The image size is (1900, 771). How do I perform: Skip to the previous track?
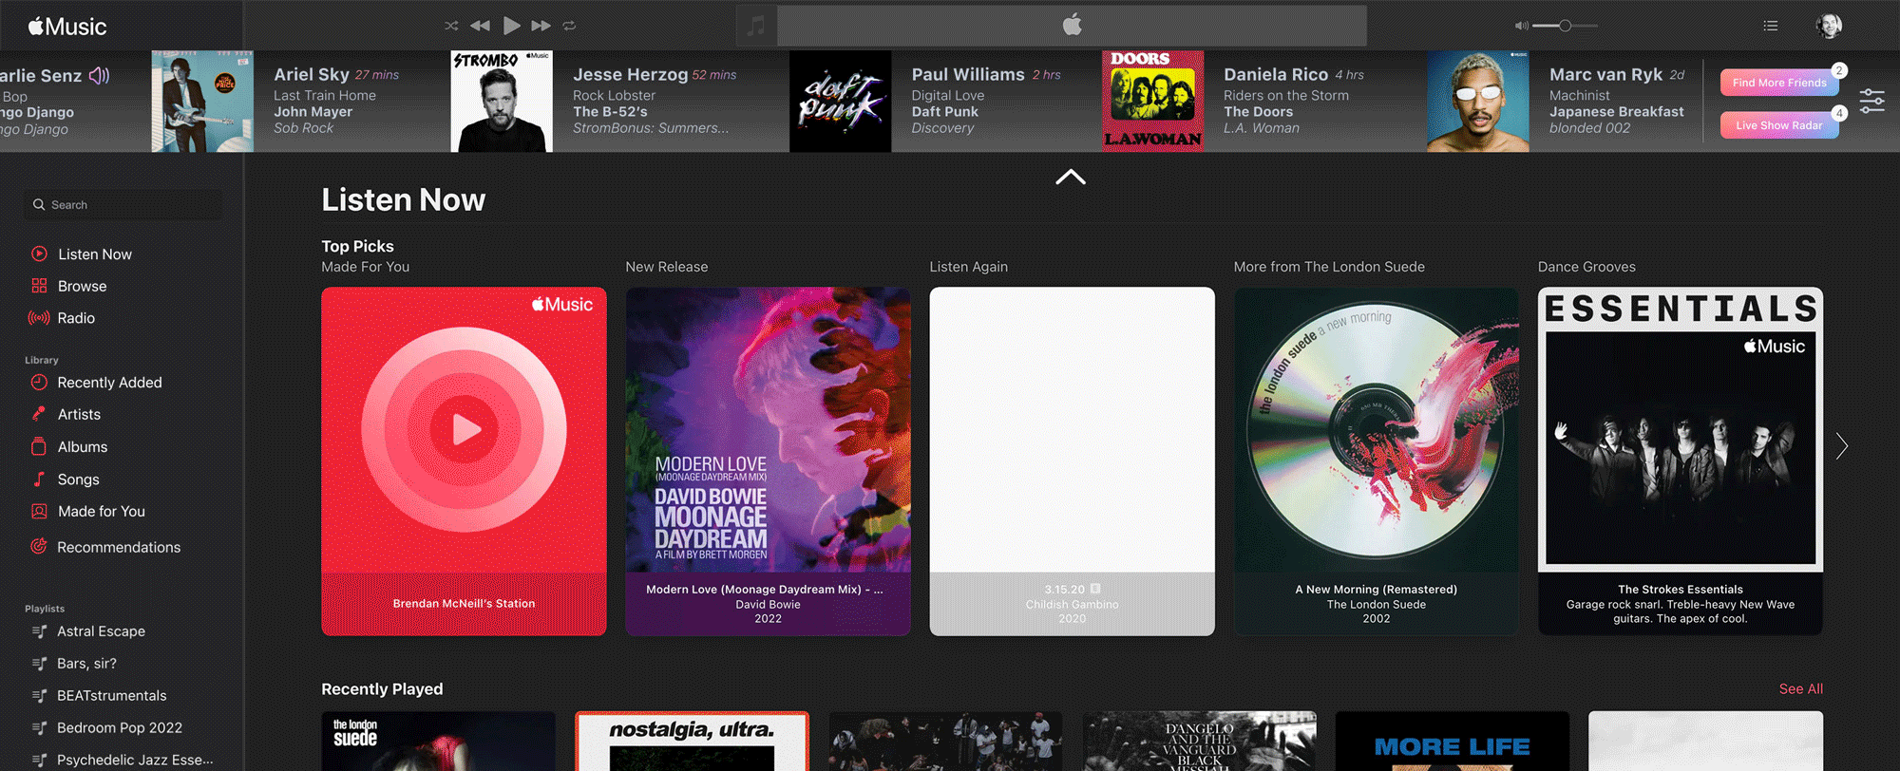[481, 26]
